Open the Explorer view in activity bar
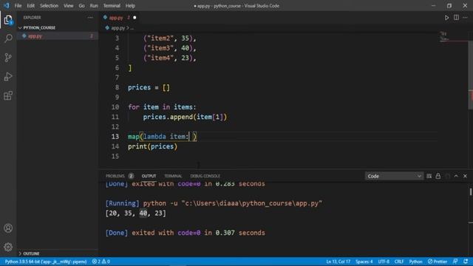The image size is (473, 266). tap(8, 20)
